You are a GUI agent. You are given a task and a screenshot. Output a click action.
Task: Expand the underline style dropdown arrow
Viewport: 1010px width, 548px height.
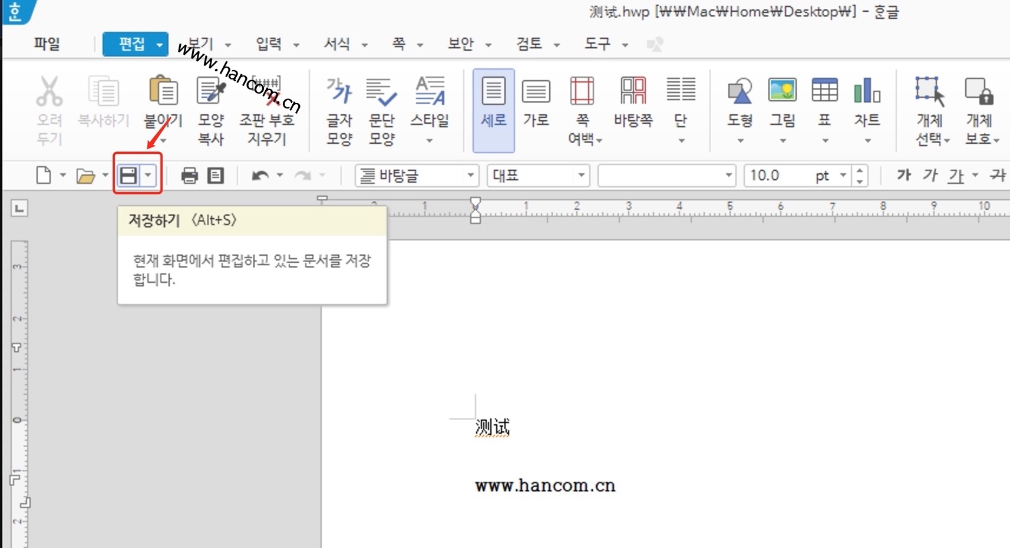pyautogui.click(x=975, y=176)
